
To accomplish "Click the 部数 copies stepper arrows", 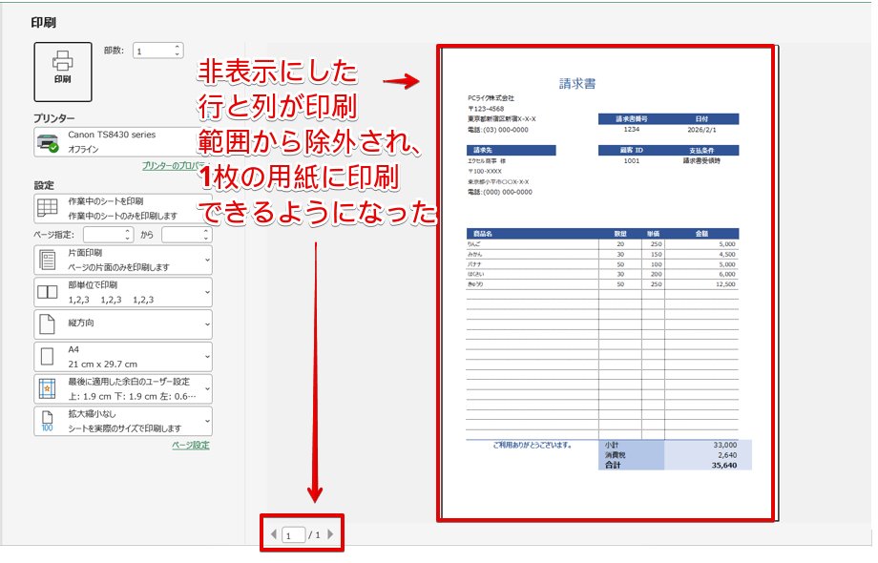I will tap(178, 51).
